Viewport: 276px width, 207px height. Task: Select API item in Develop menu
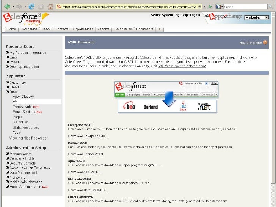click(16, 101)
